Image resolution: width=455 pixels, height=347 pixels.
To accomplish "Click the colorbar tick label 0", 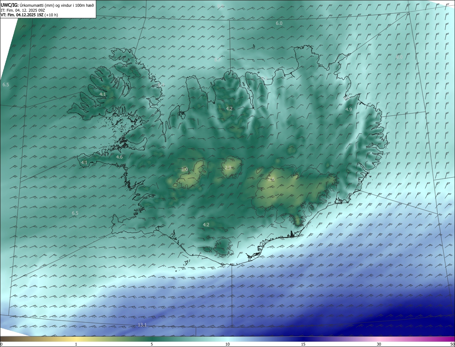I will tap(1, 344).
